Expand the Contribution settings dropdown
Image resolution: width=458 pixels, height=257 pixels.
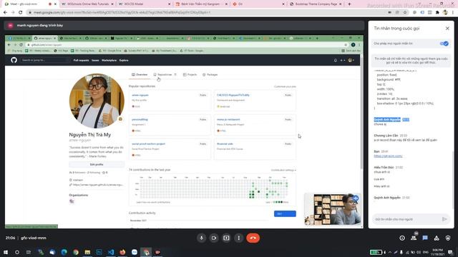283,170
